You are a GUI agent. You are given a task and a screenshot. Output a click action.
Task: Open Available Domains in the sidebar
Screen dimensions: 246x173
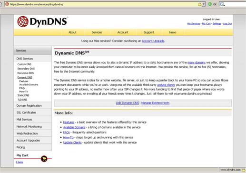click(x=29, y=85)
